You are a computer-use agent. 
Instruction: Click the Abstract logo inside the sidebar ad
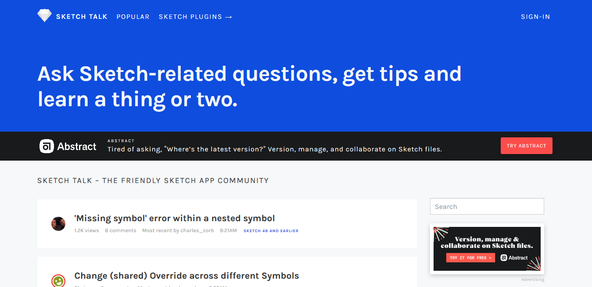click(514, 258)
